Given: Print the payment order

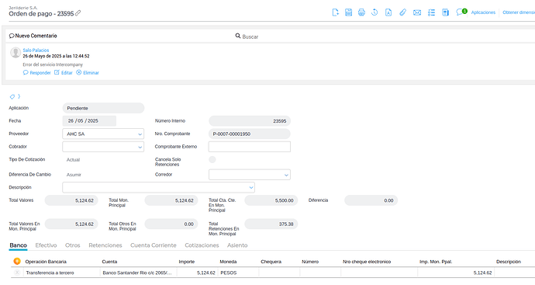Looking at the screenshot, I should point(361,12).
